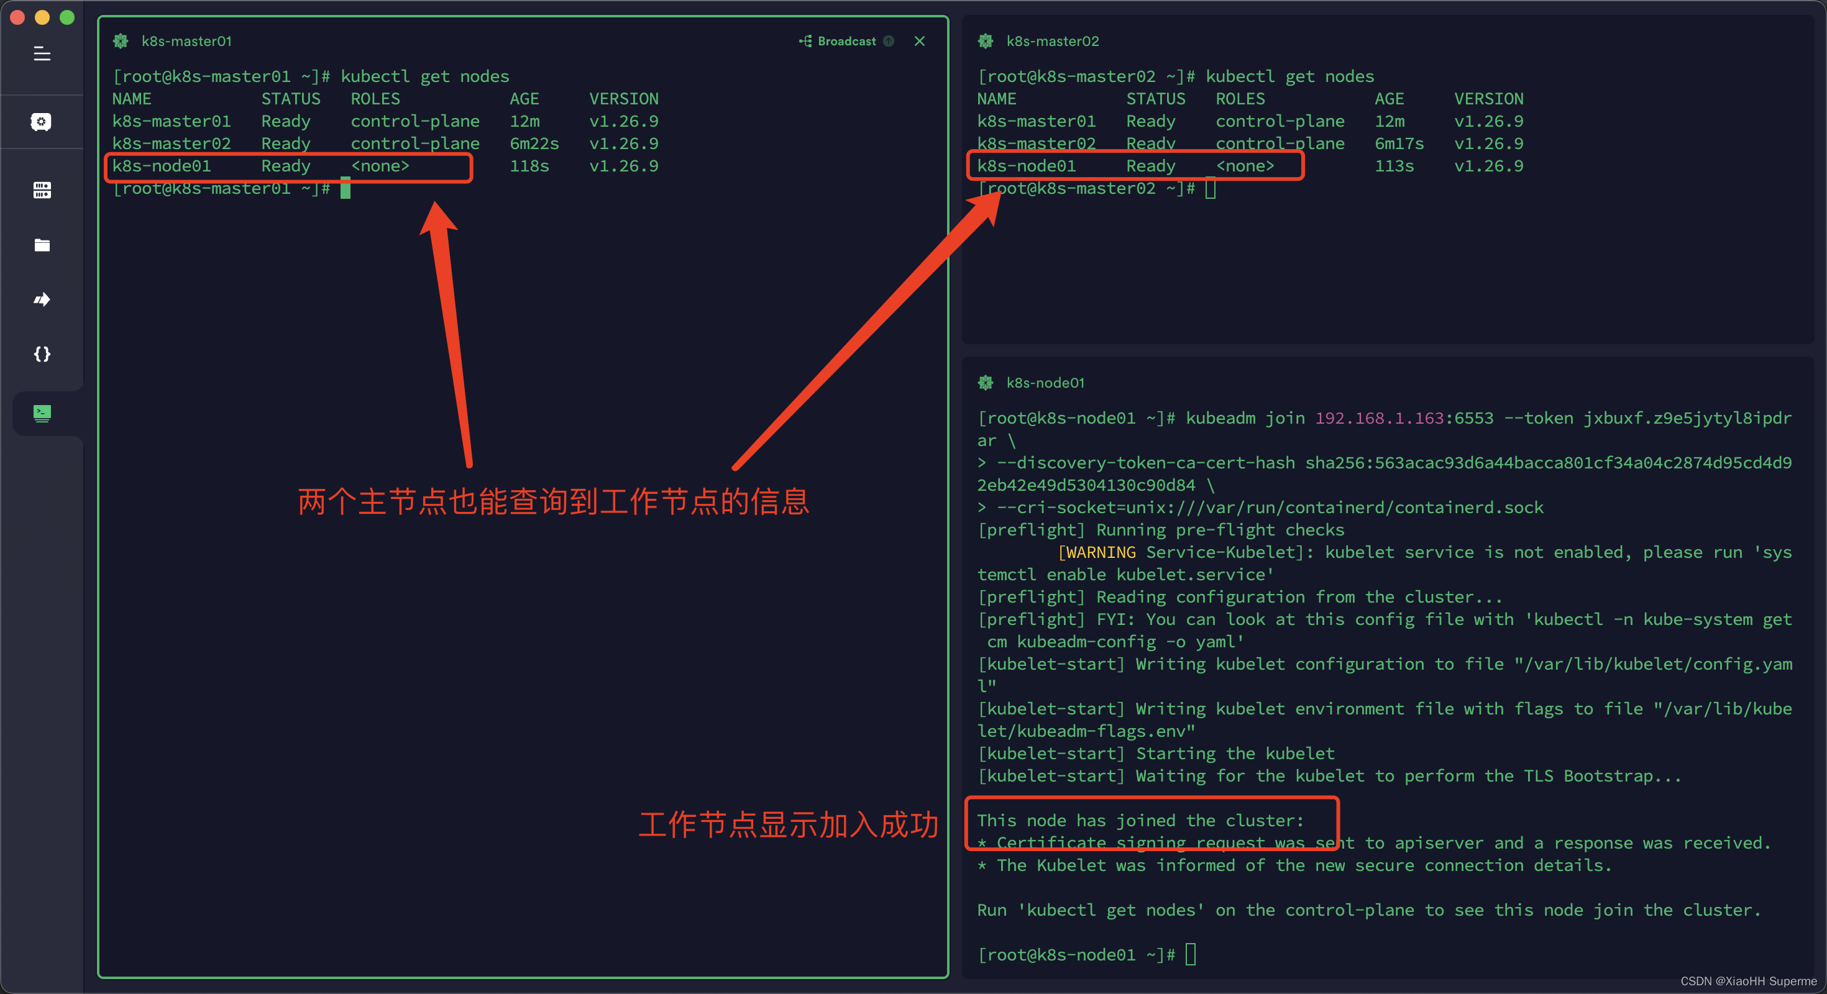The height and width of the screenshot is (994, 1827).
Task: Focus the k8s-node01 bottom prompt cursor
Action: [x=1190, y=954]
